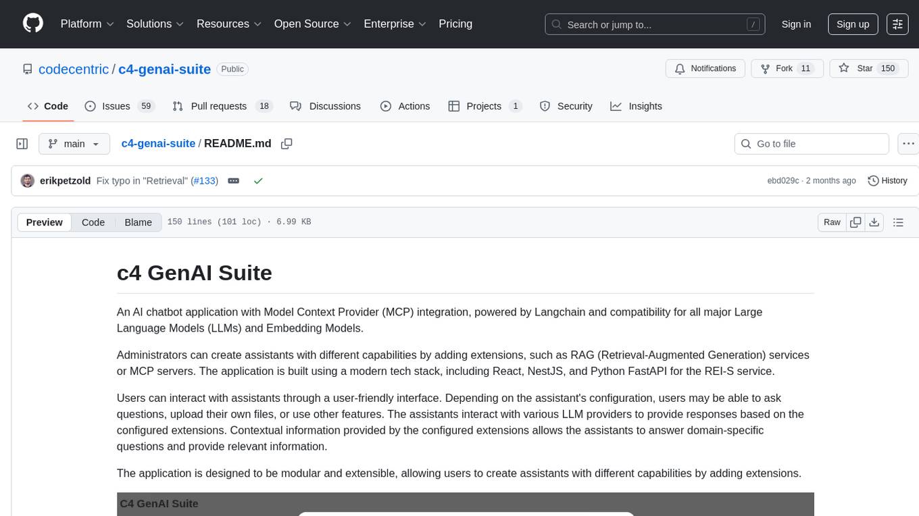Expand the Open Source menu
Screen dimensions: 919x516
tap(313, 24)
